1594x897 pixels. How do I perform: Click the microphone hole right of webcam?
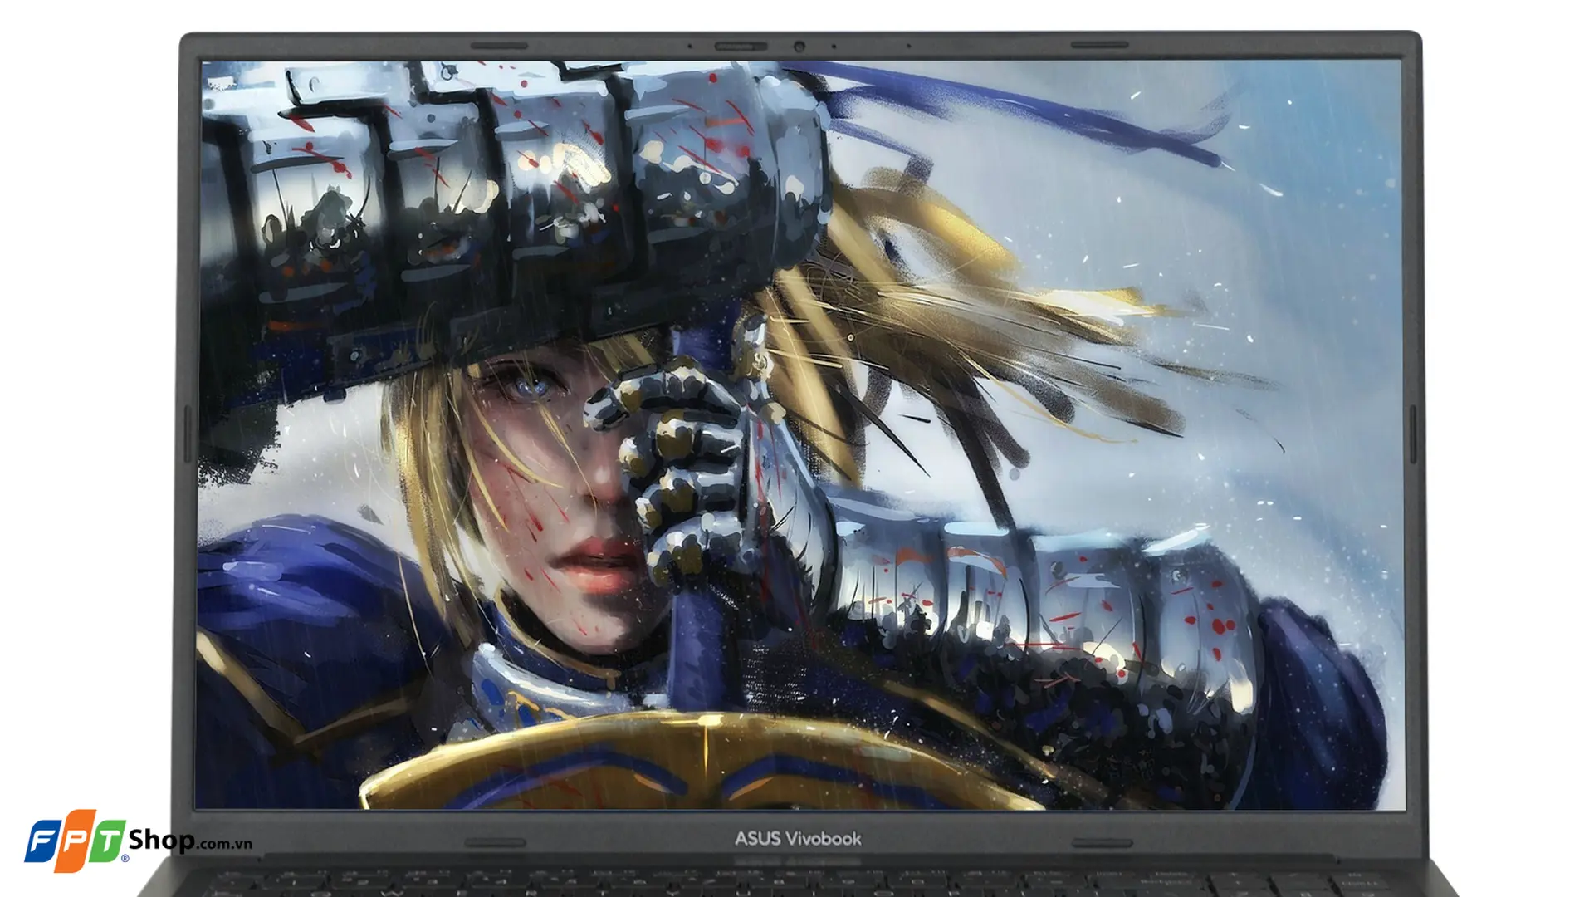tap(834, 47)
